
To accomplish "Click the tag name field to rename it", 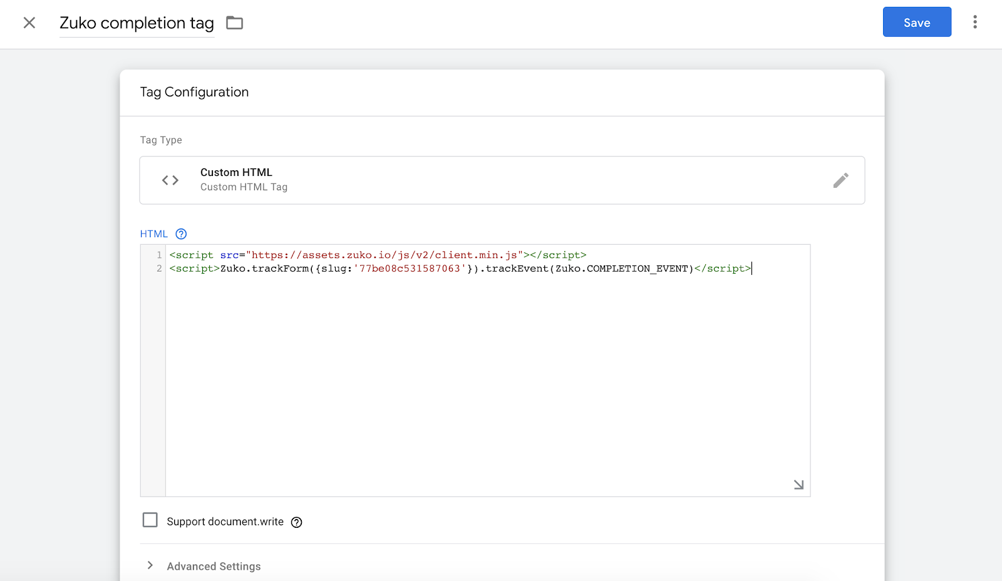I will click(x=136, y=23).
